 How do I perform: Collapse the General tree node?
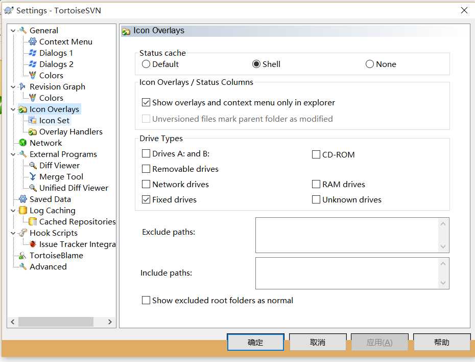pyautogui.click(x=13, y=31)
